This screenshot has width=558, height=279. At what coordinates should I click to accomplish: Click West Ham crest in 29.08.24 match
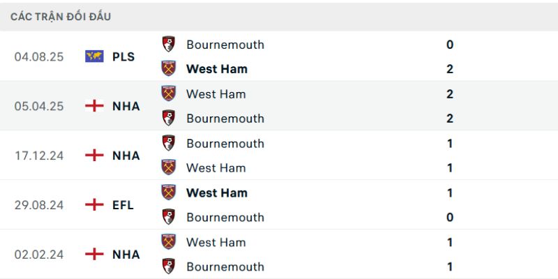(169, 193)
